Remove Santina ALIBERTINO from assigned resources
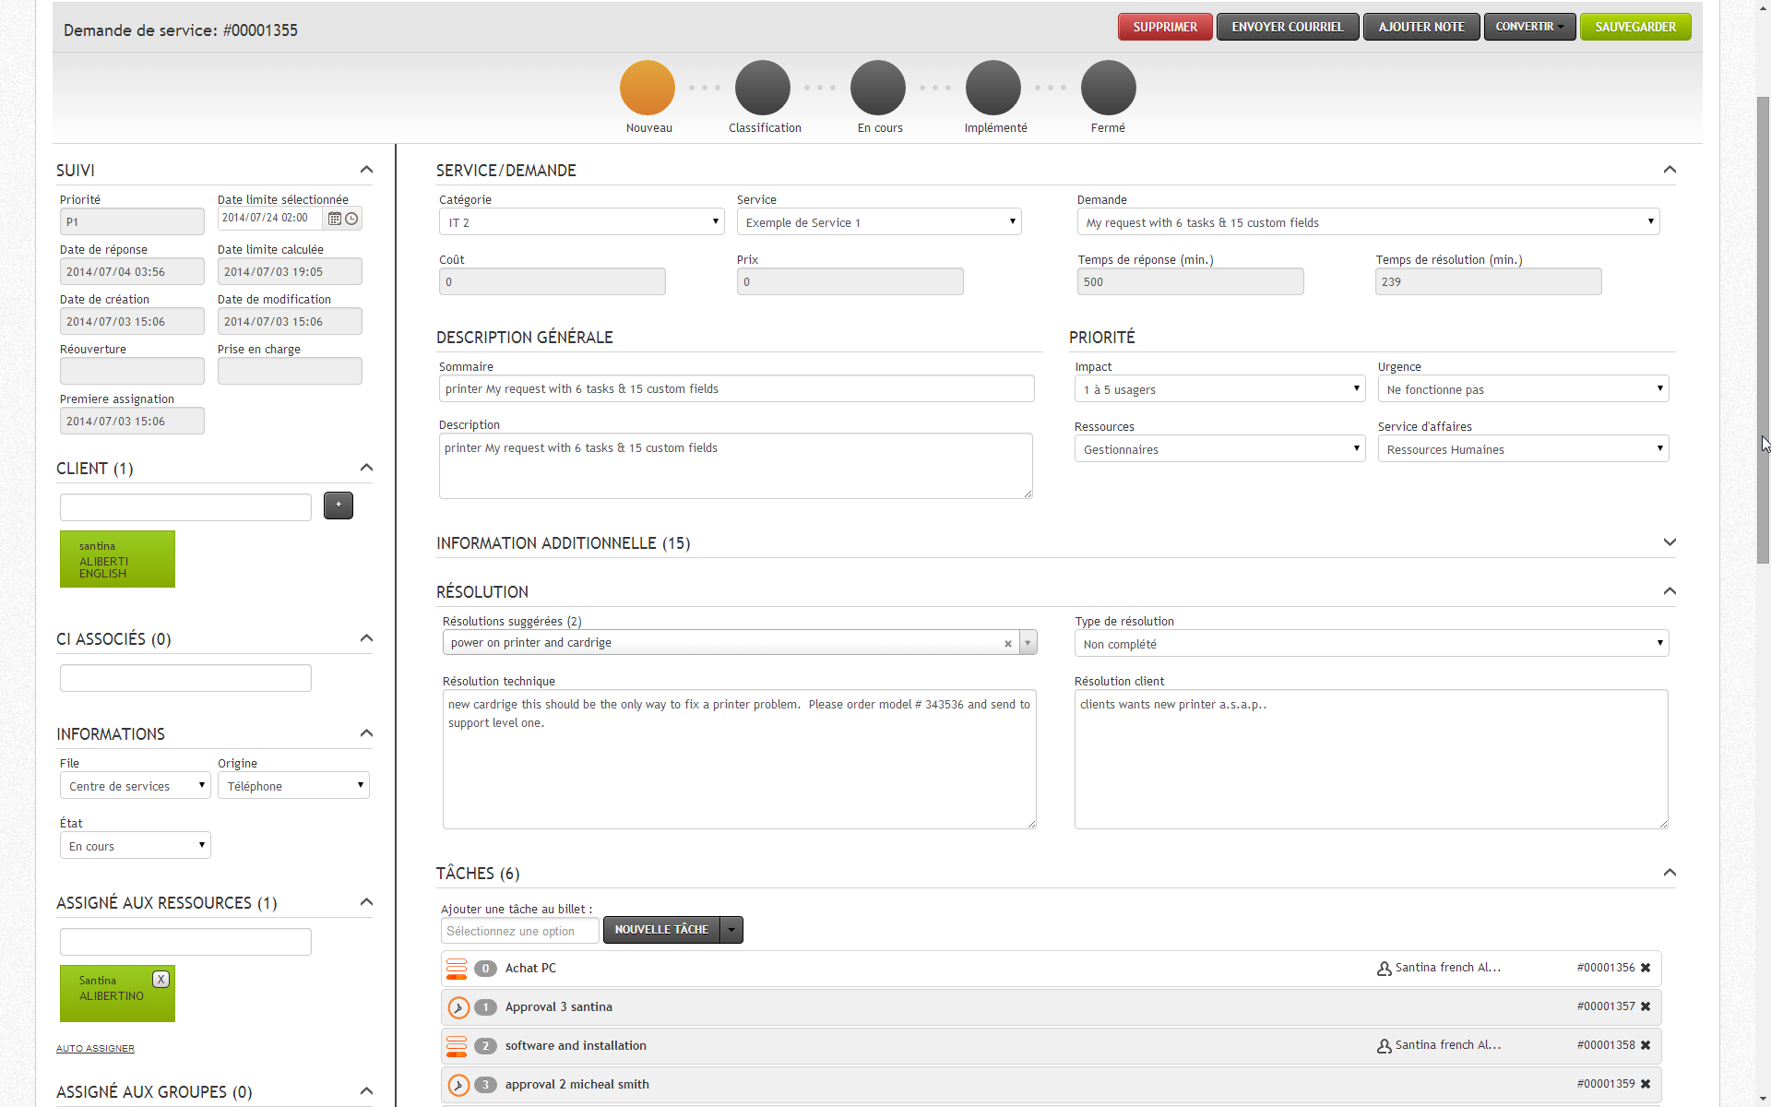This screenshot has height=1107, width=1771. (160, 980)
